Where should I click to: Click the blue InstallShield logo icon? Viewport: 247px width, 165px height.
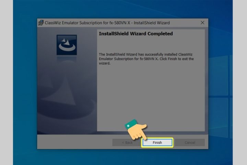67,45
